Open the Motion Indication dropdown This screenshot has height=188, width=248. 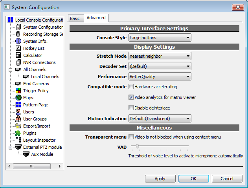pyautogui.click(x=160, y=119)
